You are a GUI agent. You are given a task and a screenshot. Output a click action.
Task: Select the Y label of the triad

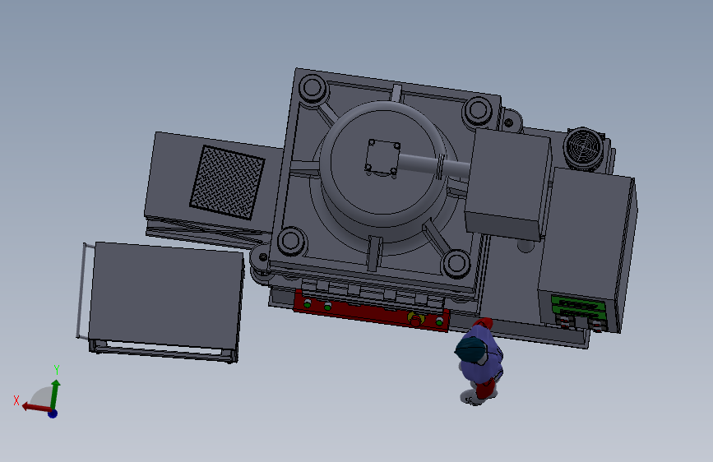57,370
